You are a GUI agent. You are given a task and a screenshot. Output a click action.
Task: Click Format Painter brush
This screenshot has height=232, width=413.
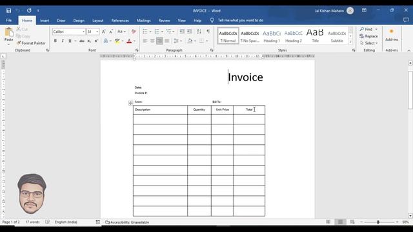tap(31, 43)
